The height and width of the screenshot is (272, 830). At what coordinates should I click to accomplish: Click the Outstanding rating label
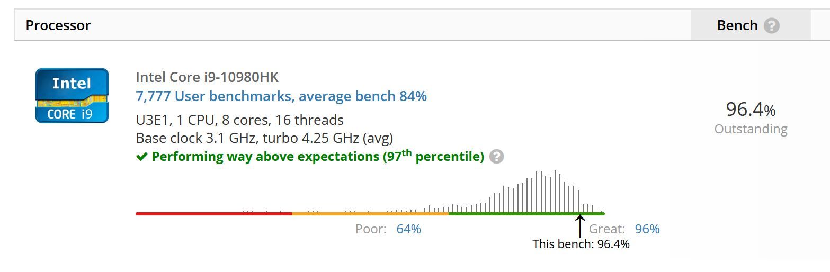751,129
